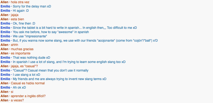This screenshot has height=103, width=213.
Task: Select the "muchas gracias" message
Action: [22, 49]
